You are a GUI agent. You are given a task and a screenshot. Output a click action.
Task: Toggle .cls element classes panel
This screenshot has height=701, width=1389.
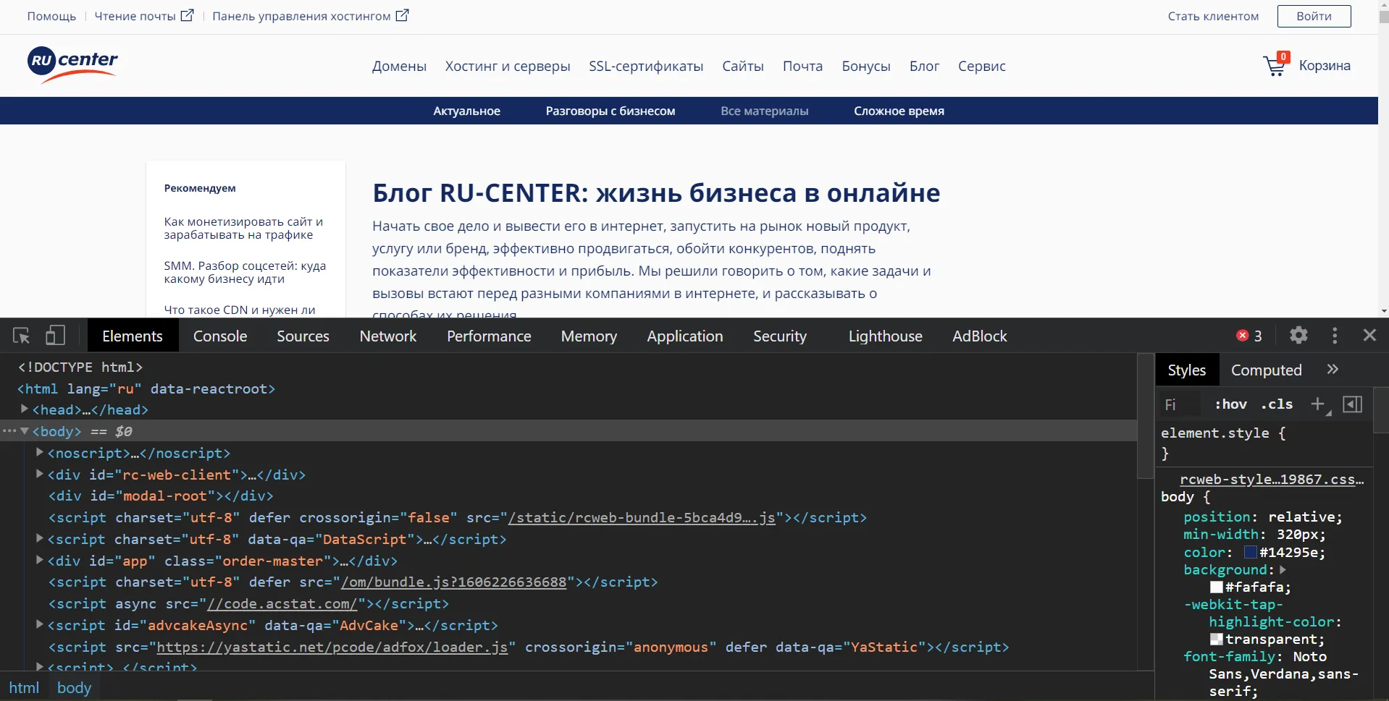click(1277, 404)
